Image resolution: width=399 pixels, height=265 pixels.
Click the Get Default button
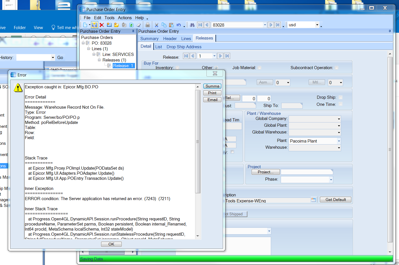335,200
